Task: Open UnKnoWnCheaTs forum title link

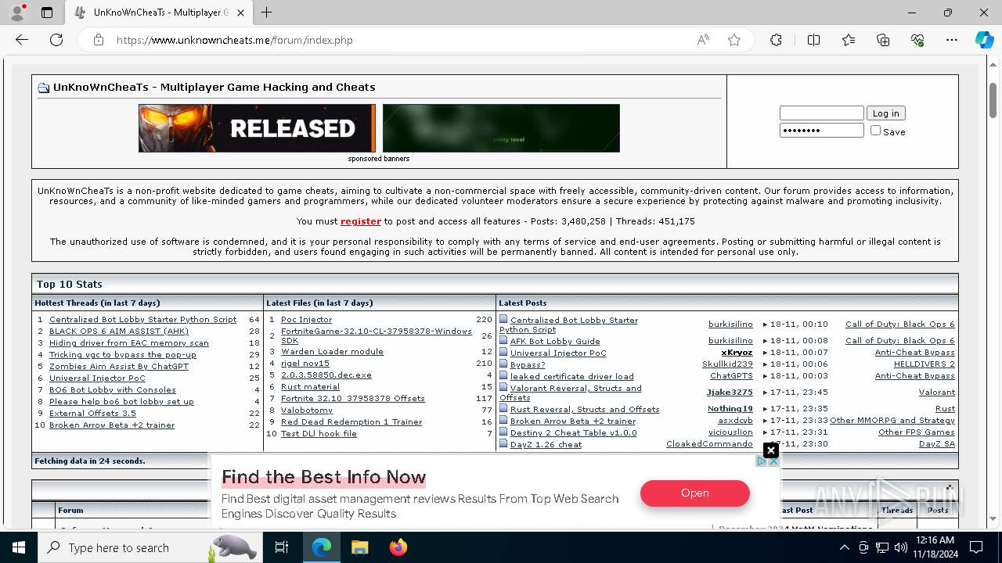Action: 214,87
